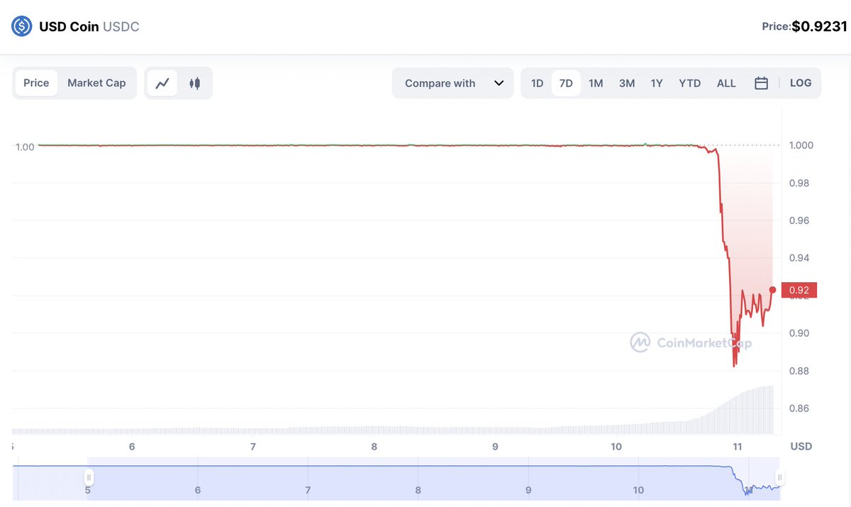Select the 1M time range
This screenshot has height=507, width=851.
point(596,83)
